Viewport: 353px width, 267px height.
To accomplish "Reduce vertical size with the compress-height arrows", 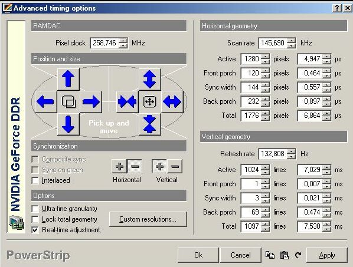I will (150, 124).
